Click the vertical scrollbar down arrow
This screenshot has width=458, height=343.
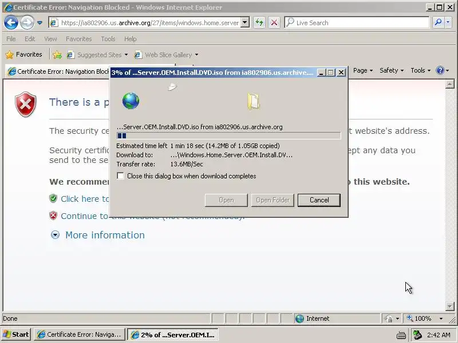tap(449, 306)
